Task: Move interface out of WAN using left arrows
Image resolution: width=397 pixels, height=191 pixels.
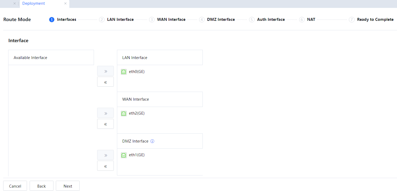Action: point(105,124)
